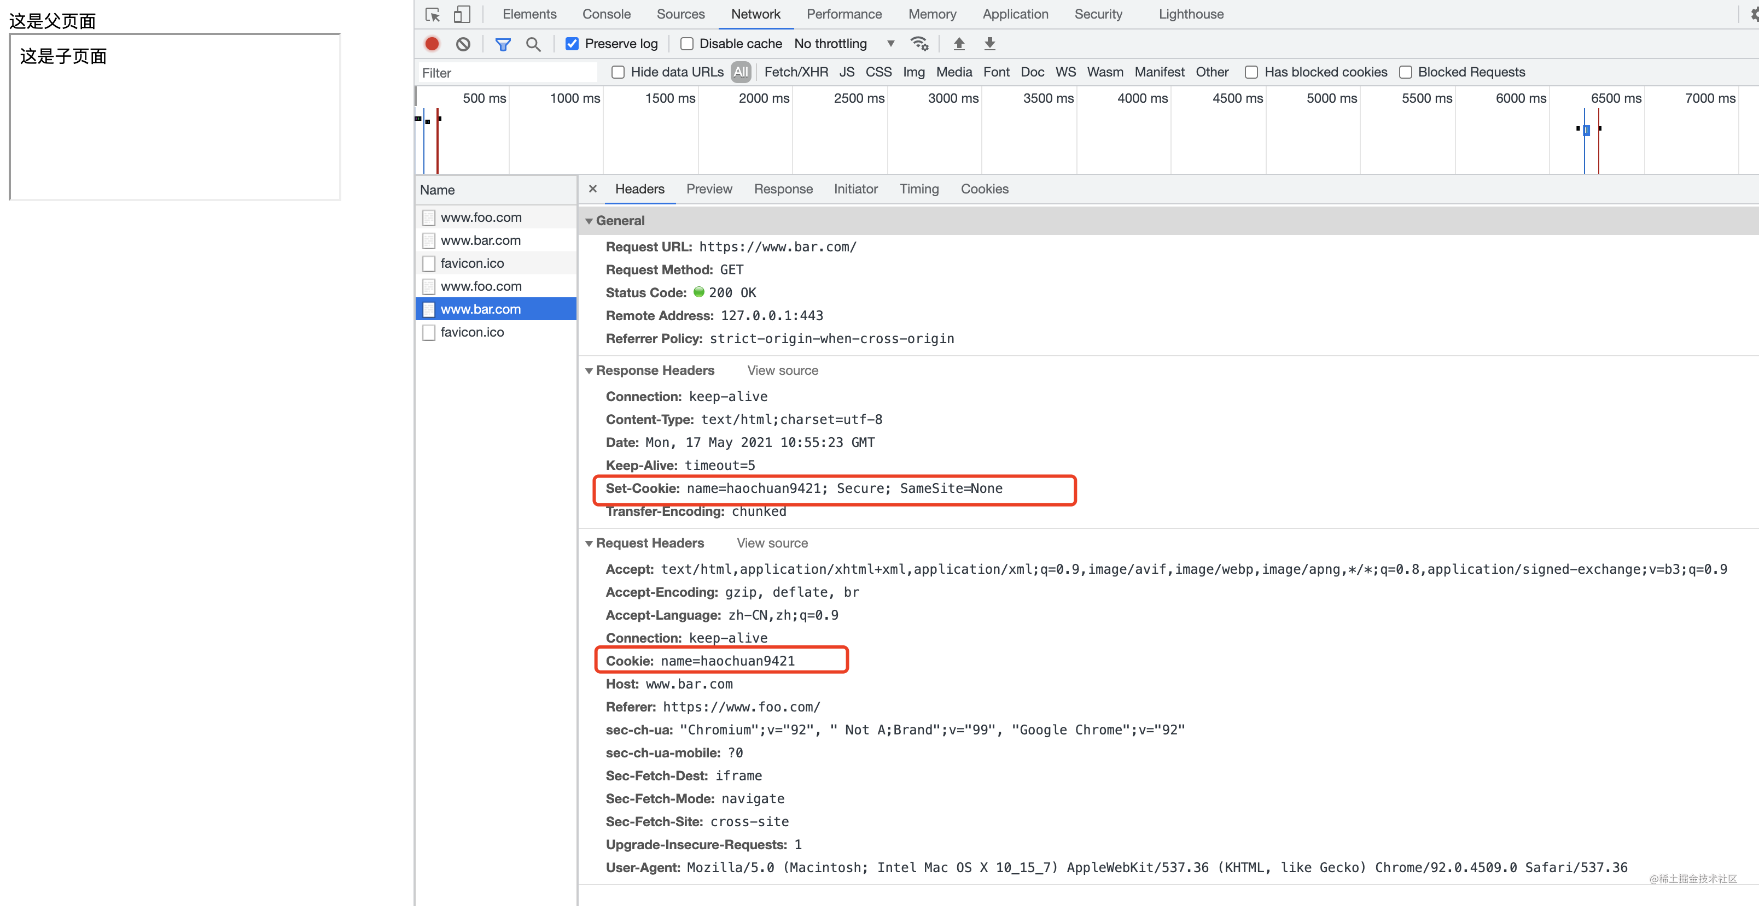Filter requests by Other
The height and width of the screenshot is (906, 1759).
[x=1212, y=72]
